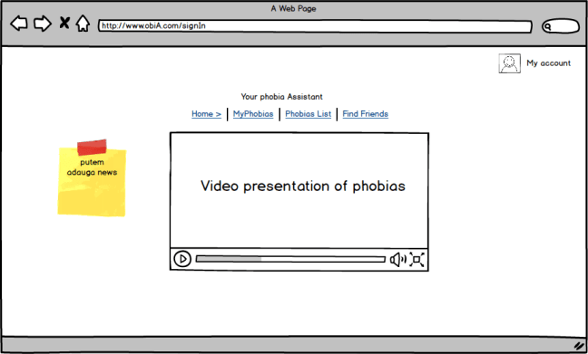Viewport: 588px width, 354px height.
Task: Click the browser search box
Action: tap(561, 26)
